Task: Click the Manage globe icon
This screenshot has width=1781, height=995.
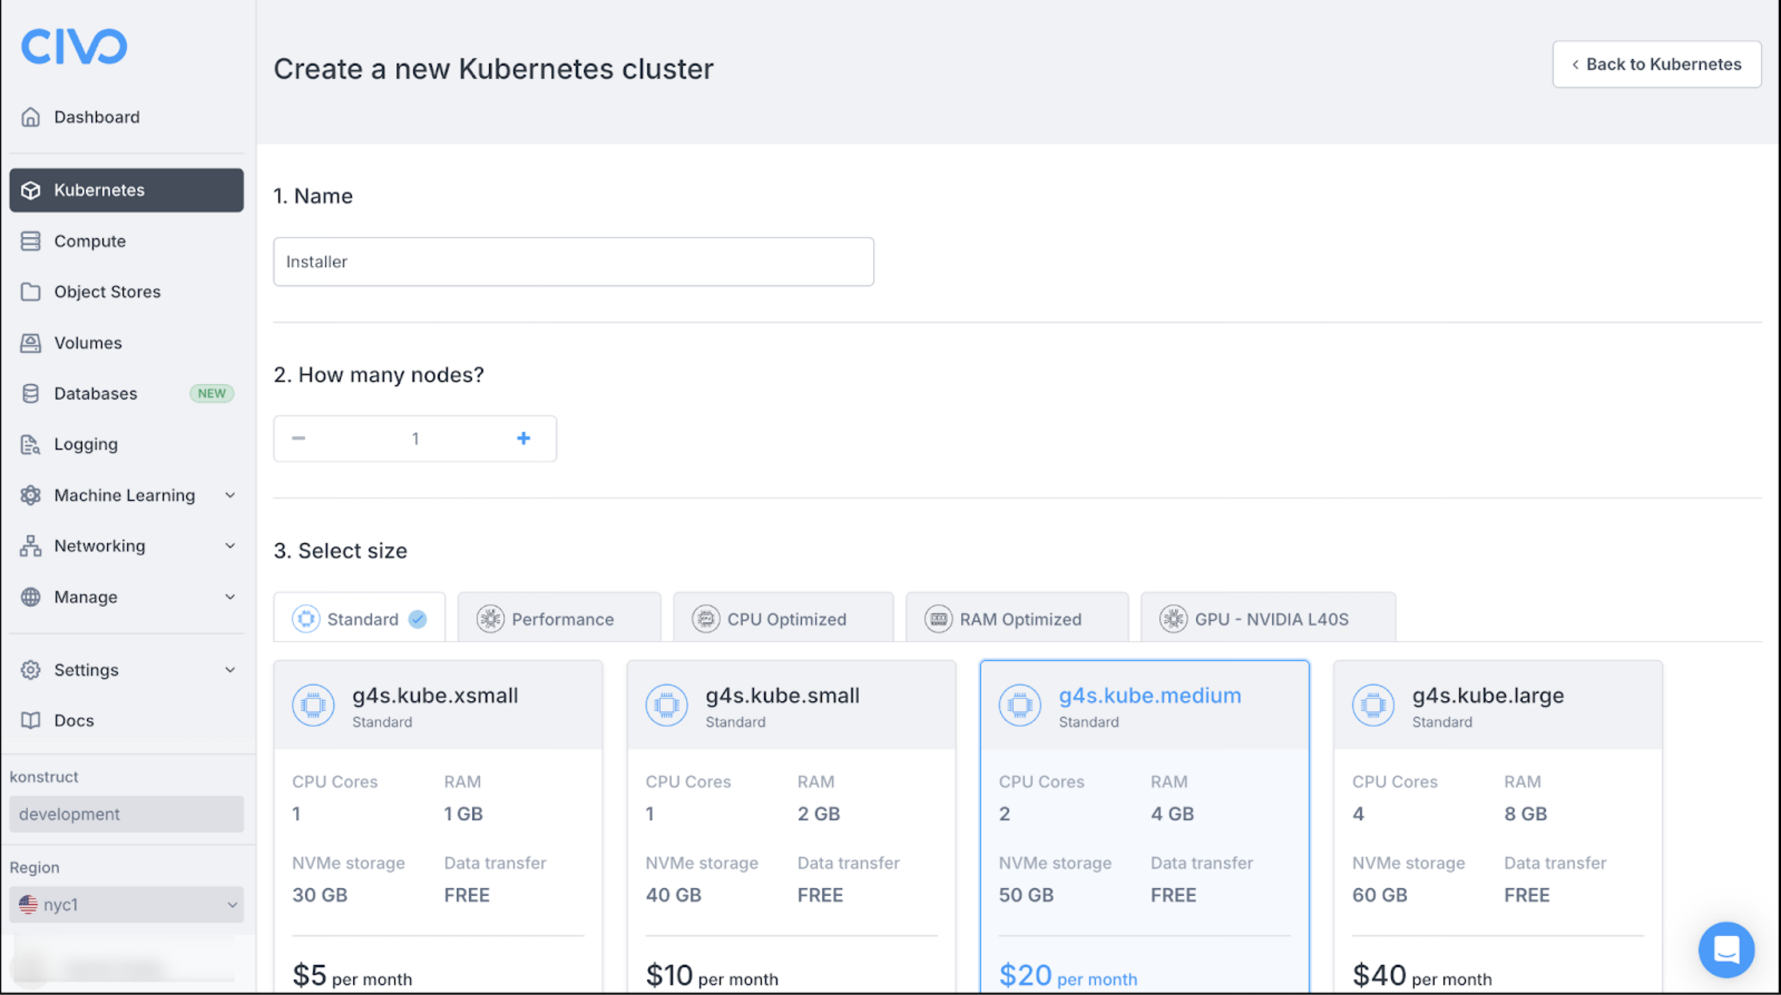Action: click(x=31, y=597)
